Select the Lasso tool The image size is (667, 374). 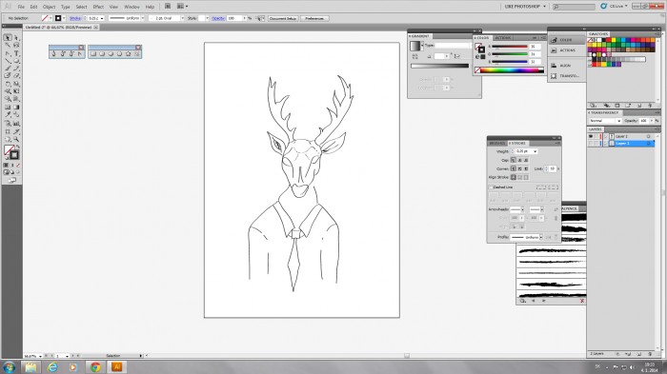pos(16,45)
